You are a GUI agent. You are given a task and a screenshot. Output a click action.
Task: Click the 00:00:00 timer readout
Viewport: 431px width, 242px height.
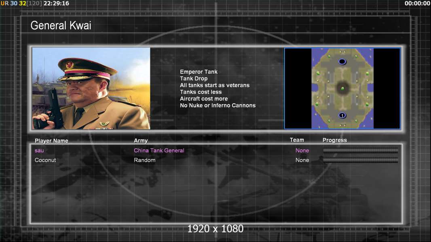tap(417, 3)
